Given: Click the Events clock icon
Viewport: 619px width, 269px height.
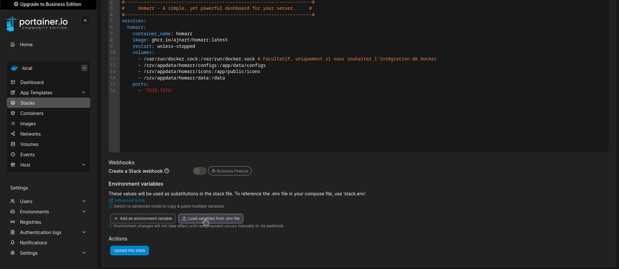Looking at the screenshot, I should 13,155.
